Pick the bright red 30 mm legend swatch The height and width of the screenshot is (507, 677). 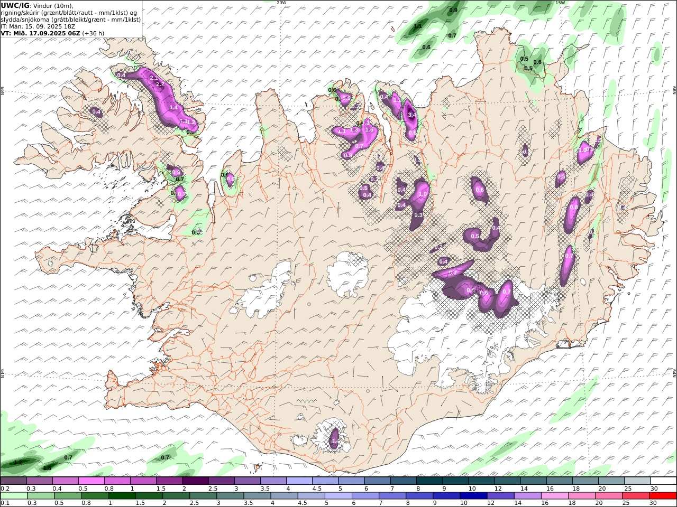[663, 496]
